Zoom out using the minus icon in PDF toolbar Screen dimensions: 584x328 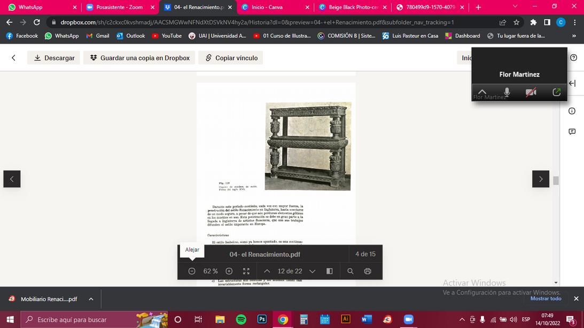click(192, 271)
